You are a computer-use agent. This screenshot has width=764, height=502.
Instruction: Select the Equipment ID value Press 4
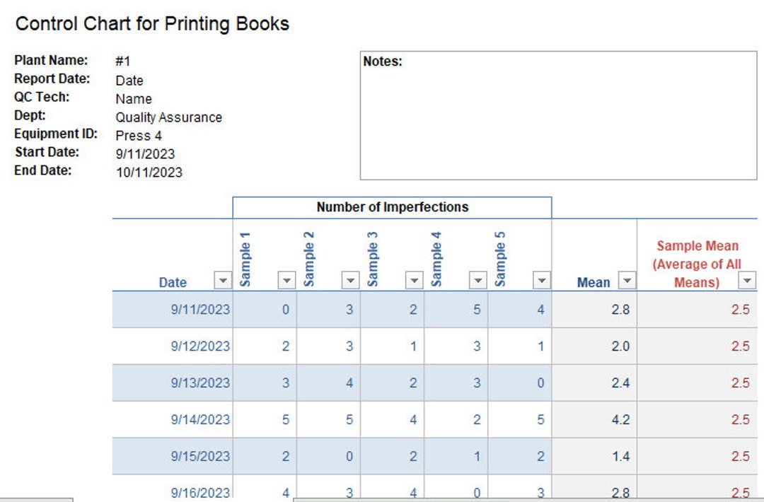[x=137, y=135]
